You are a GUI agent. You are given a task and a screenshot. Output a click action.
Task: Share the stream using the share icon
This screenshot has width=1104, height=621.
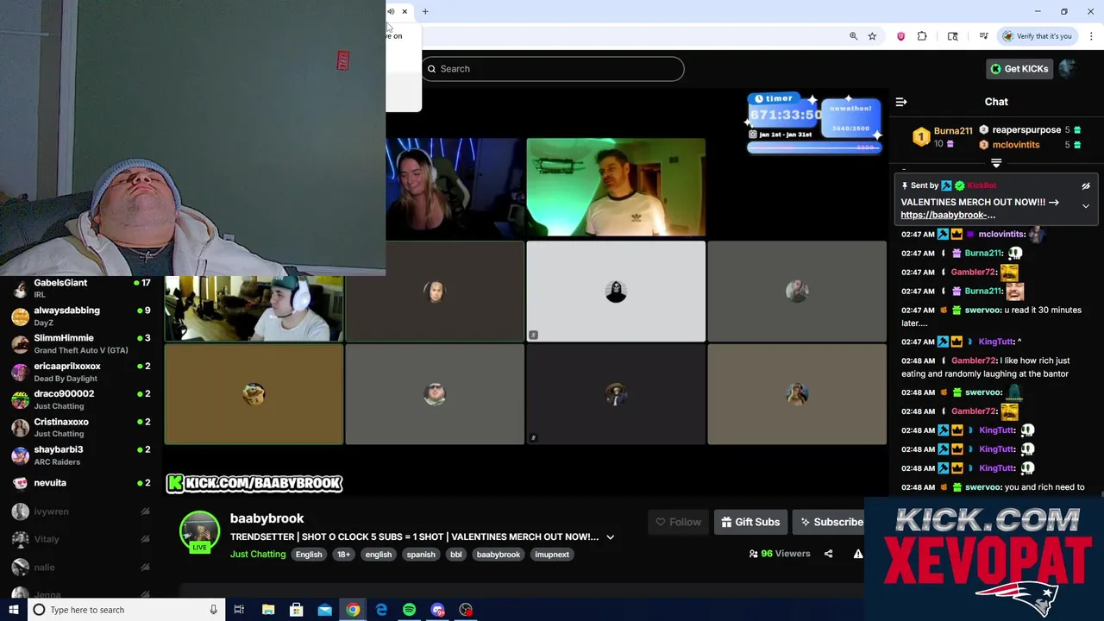828,554
